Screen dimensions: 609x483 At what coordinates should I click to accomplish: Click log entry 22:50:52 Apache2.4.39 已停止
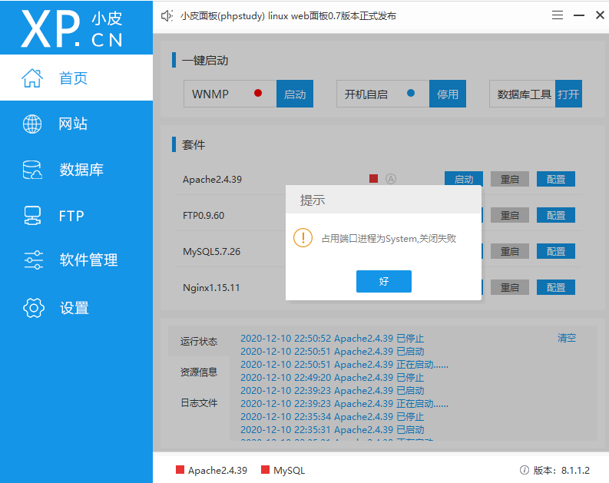click(x=332, y=338)
